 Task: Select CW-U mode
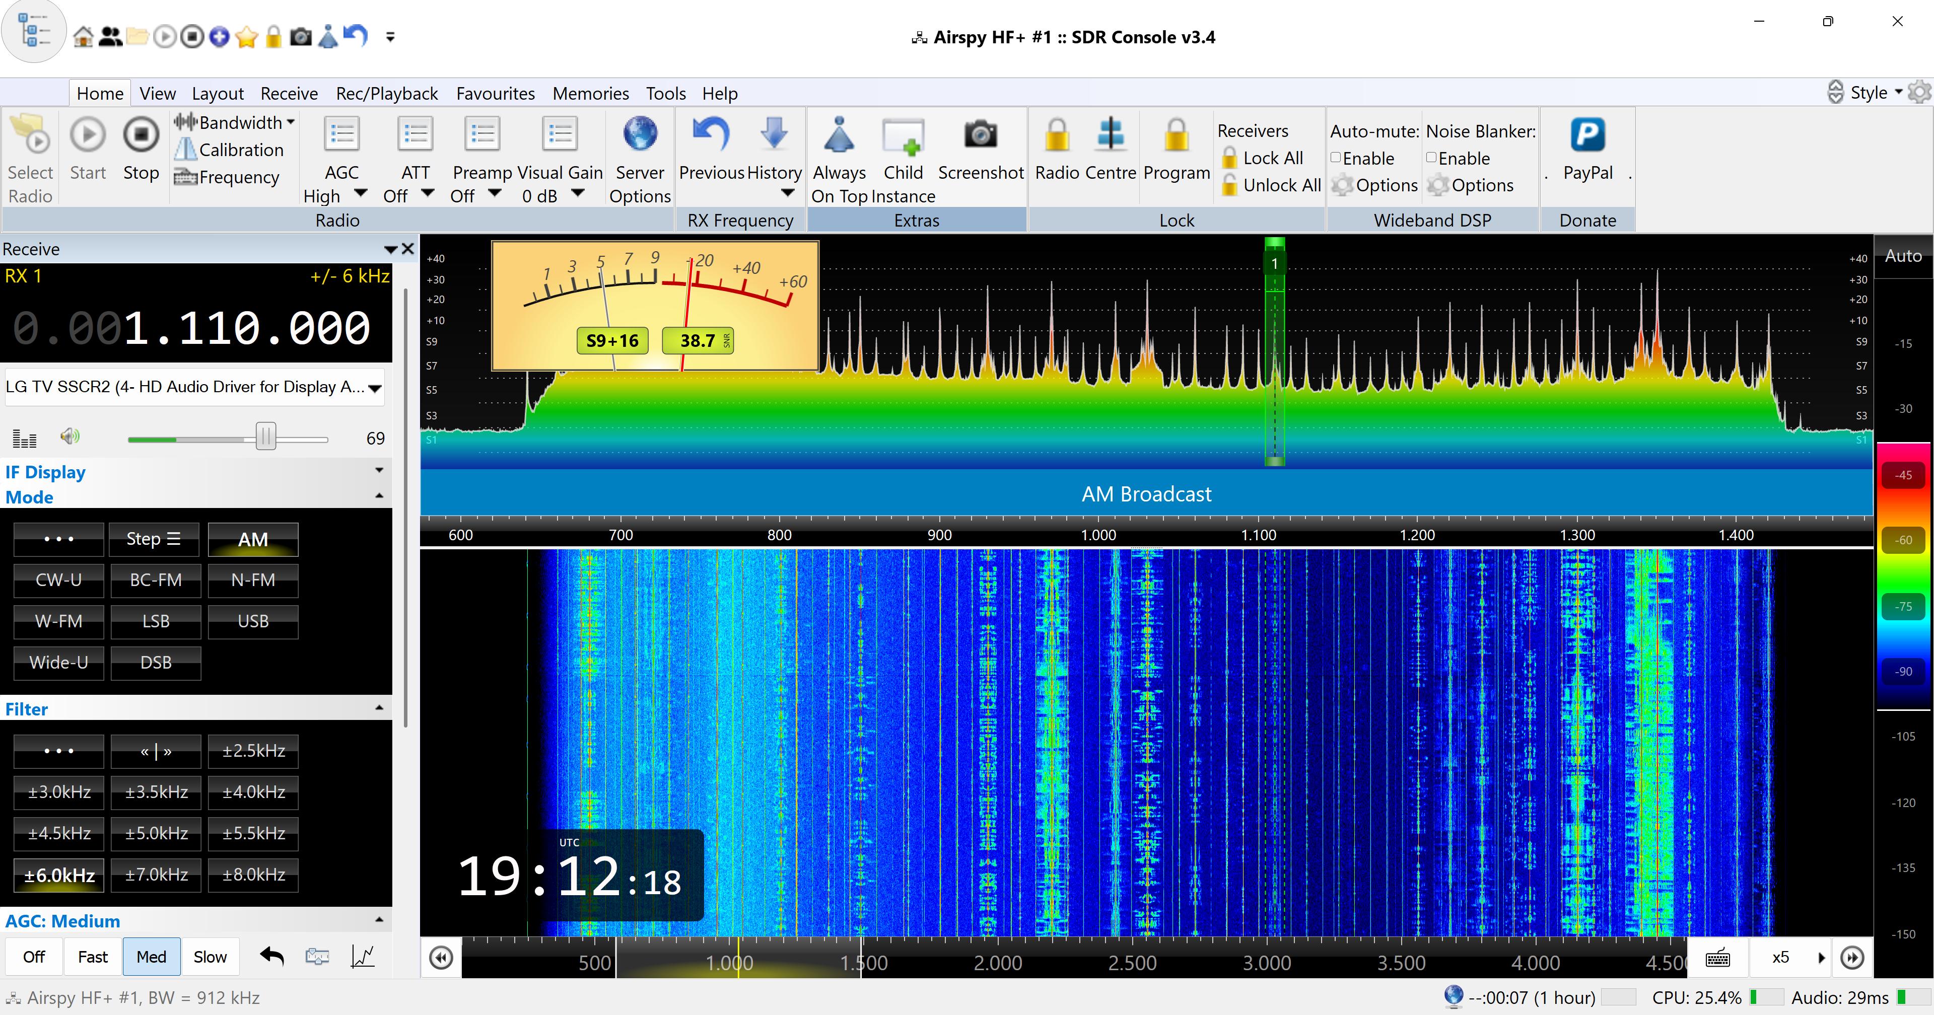[58, 581]
